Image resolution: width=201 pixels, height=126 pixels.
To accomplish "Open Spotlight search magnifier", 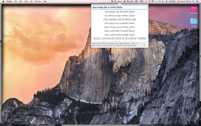I will coord(193,2).
